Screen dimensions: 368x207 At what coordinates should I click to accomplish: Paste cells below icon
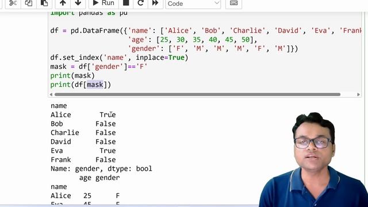44,3
